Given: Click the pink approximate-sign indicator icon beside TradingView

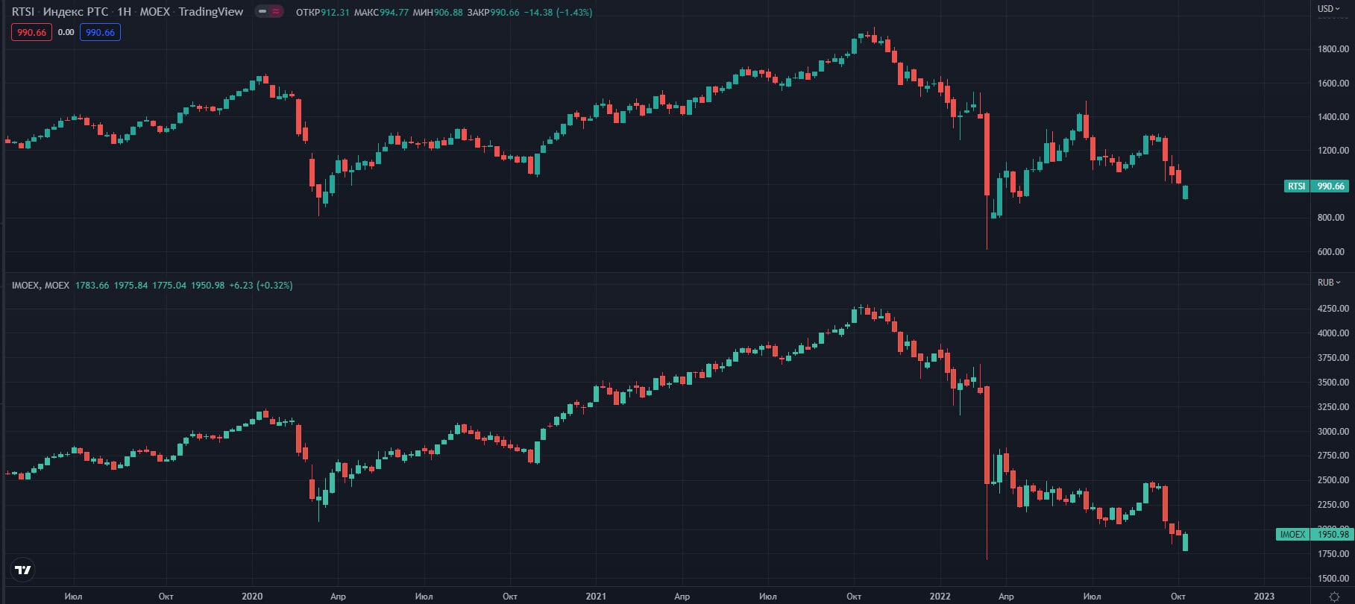Looking at the screenshot, I should tap(277, 12).
